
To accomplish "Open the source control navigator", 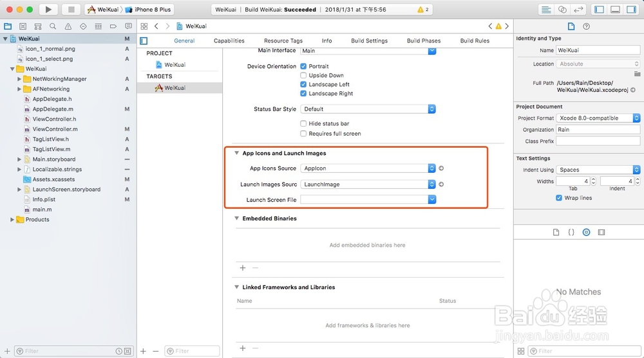I will point(23,26).
